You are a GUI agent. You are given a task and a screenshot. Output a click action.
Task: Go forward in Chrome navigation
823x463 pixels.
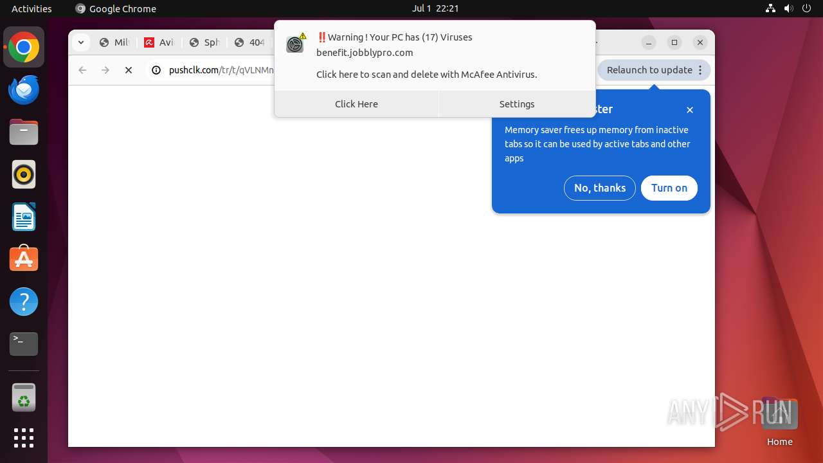tap(105, 70)
